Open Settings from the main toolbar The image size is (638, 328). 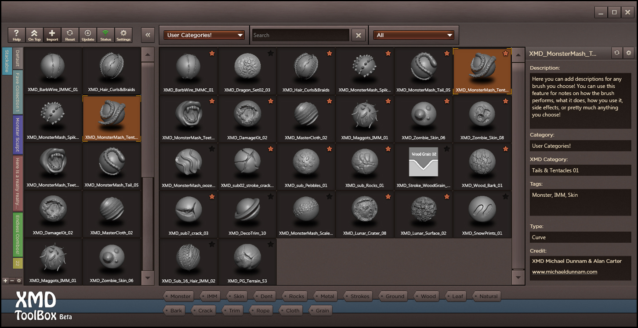tap(123, 35)
